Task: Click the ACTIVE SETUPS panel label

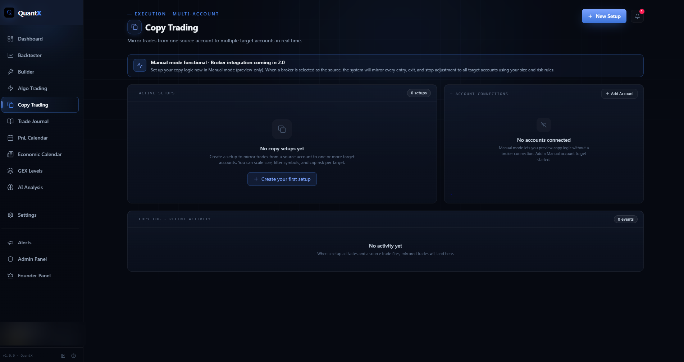Action: coord(157,93)
